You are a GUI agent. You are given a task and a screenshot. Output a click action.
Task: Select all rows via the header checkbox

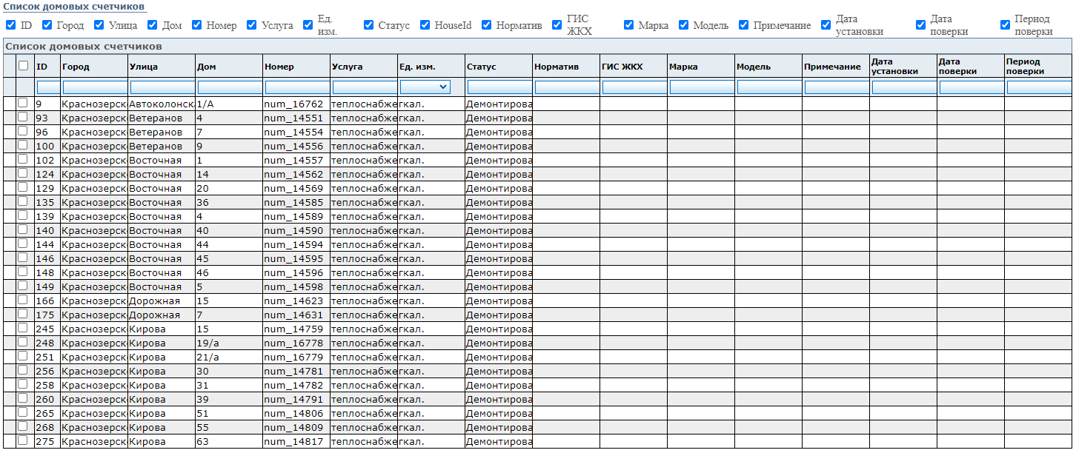click(x=24, y=66)
